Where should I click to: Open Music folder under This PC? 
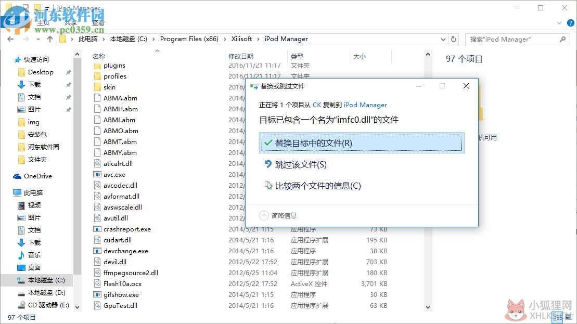coord(34,255)
